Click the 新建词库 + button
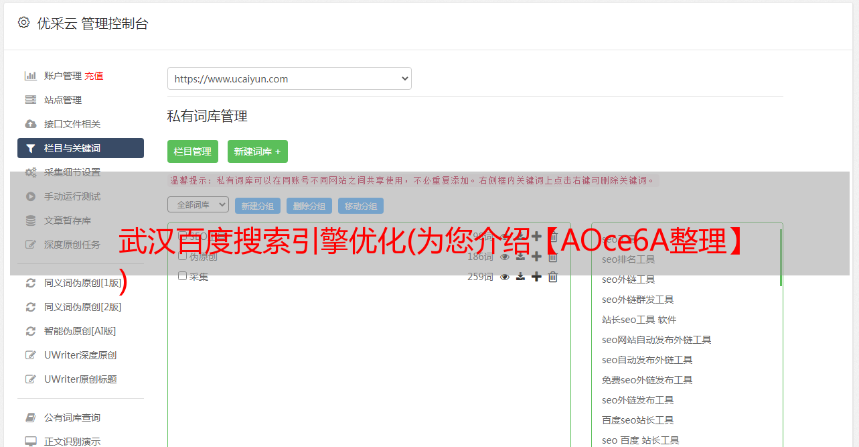The width and height of the screenshot is (859, 447). [x=258, y=151]
